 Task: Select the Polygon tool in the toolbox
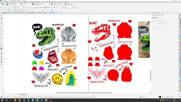point(1,36)
